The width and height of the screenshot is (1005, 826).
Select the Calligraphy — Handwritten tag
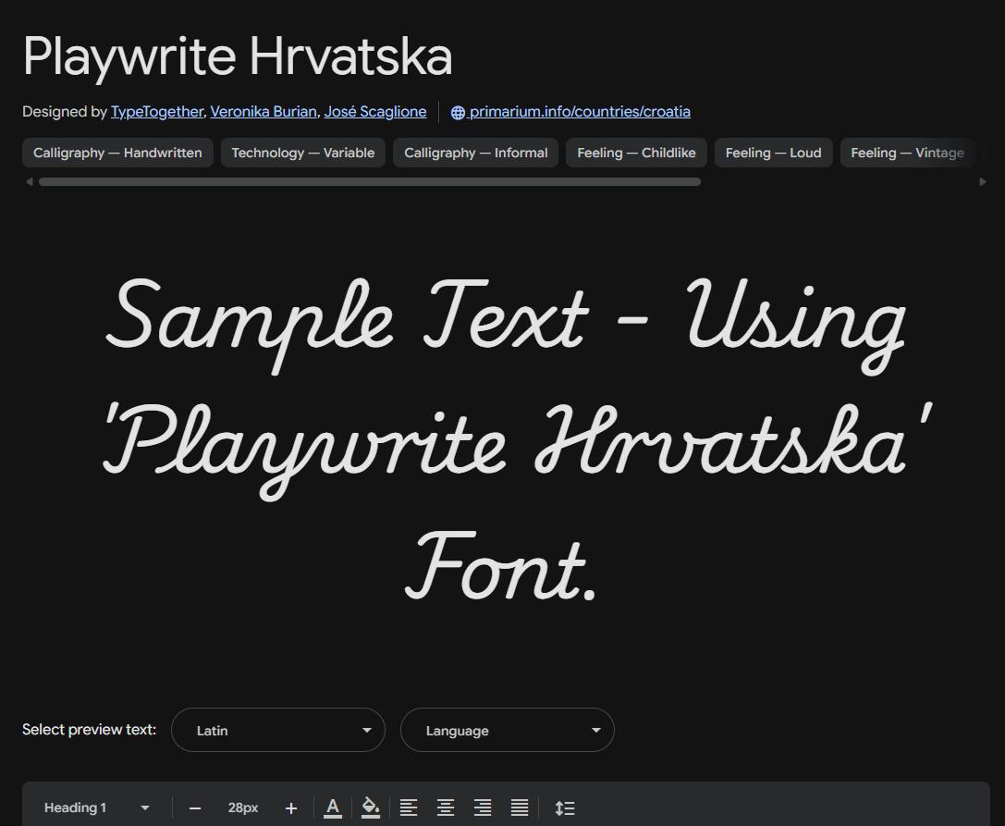tap(118, 153)
